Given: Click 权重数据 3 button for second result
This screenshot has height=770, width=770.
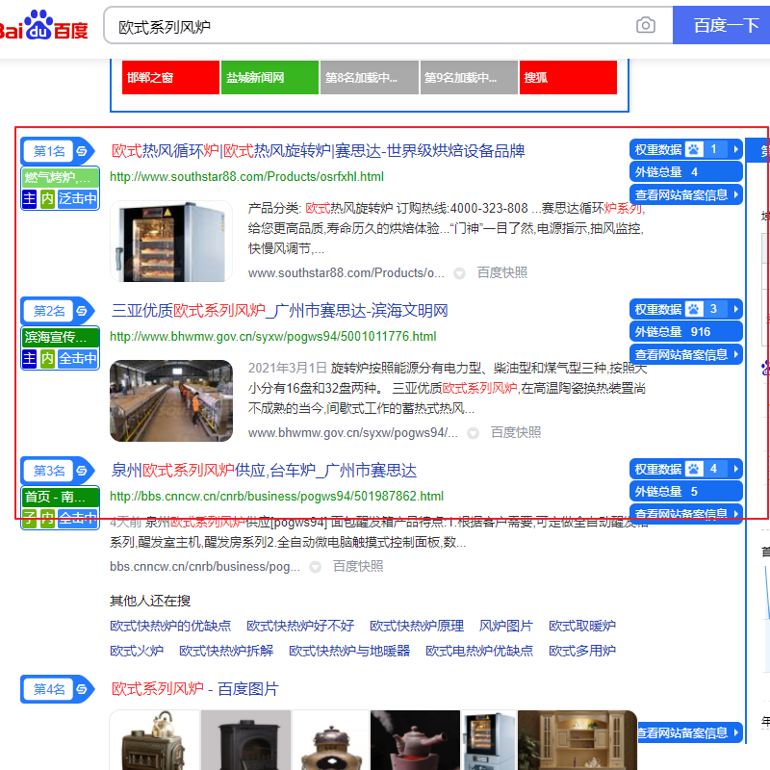Looking at the screenshot, I should click(x=685, y=309).
